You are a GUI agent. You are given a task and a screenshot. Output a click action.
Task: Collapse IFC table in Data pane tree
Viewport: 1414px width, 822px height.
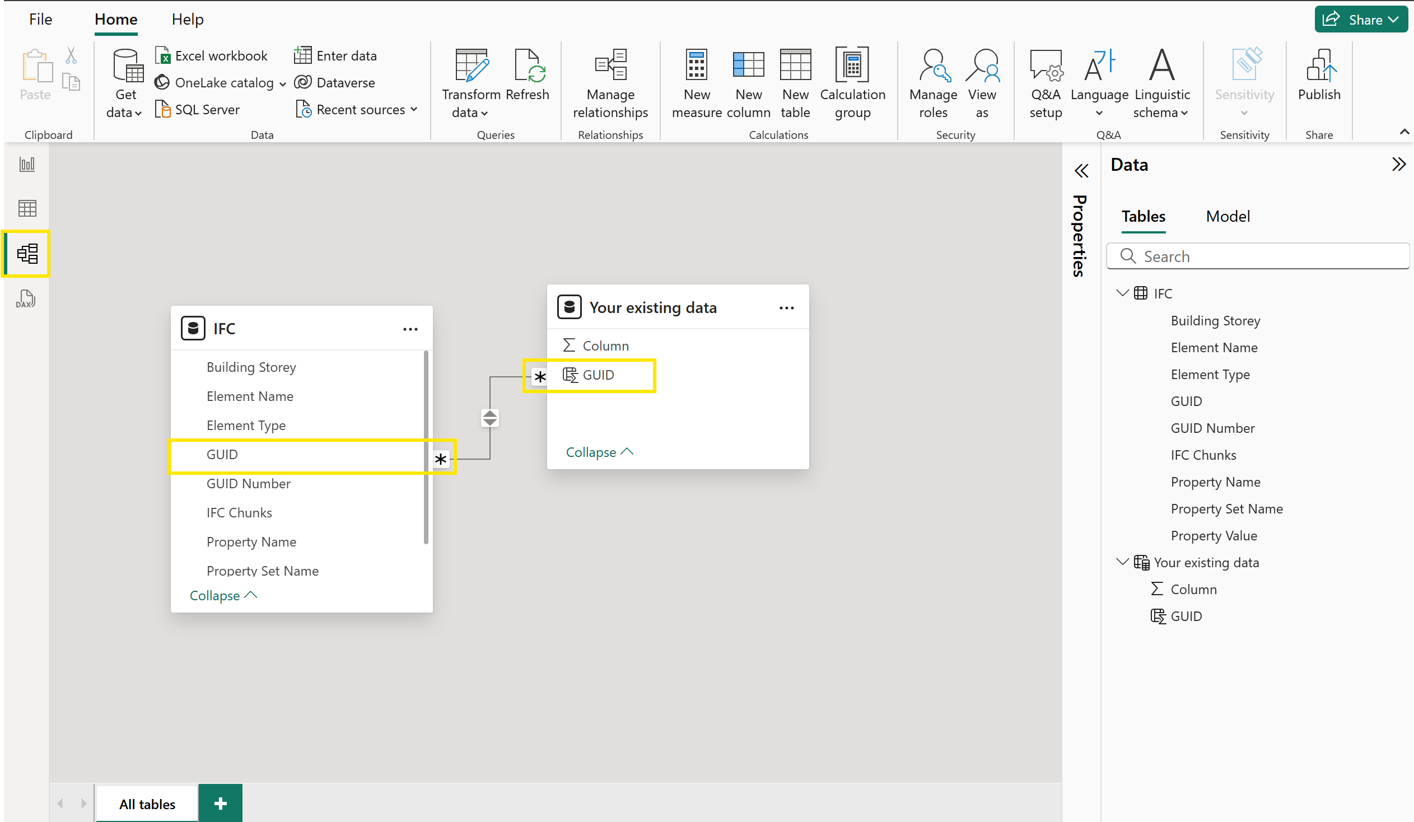coord(1122,293)
